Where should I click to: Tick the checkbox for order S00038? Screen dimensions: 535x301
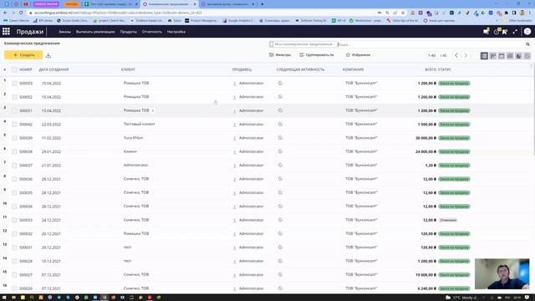point(14,151)
